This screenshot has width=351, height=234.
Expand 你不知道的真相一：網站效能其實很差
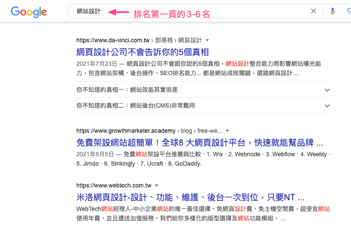[x=204, y=90]
